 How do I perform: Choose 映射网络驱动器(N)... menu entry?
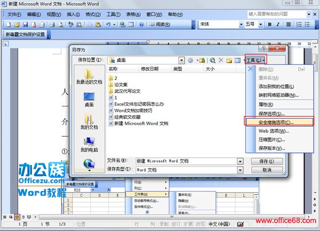coord(279,95)
